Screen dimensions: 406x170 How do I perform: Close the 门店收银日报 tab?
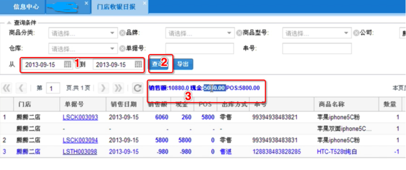coord(145,3)
